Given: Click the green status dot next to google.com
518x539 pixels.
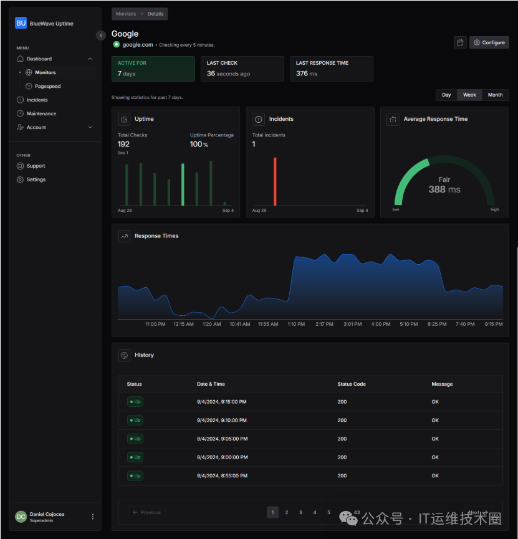Looking at the screenshot, I should pyautogui.click(x=117, y=44).
